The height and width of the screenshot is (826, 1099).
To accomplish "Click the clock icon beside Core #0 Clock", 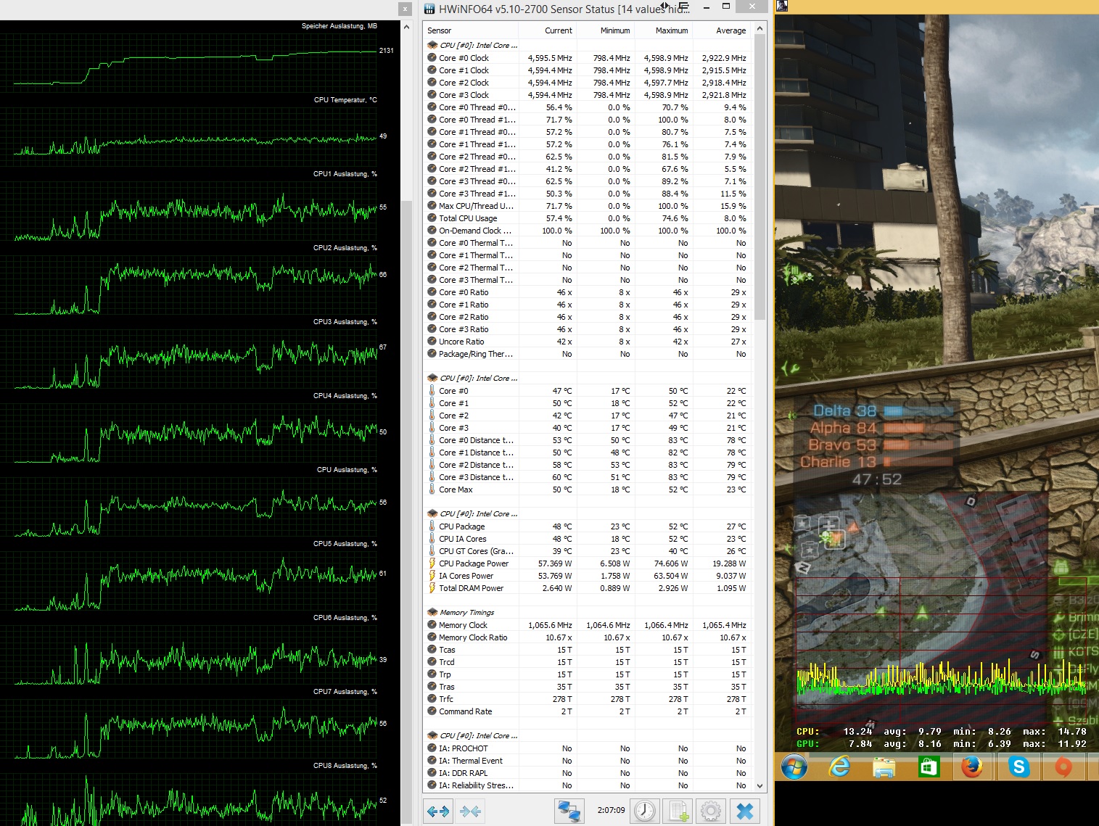I will point(432,58).
